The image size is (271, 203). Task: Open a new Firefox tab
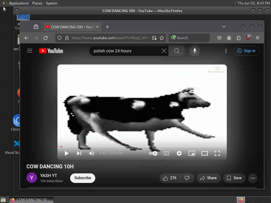tap(107, 27)
